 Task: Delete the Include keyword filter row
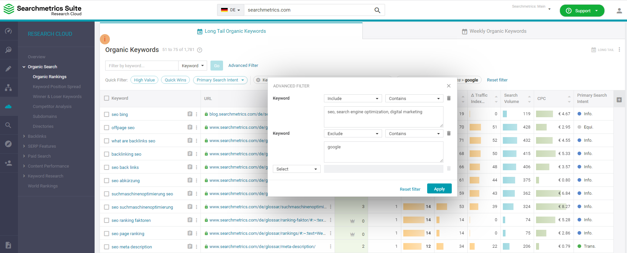[449, 98]
